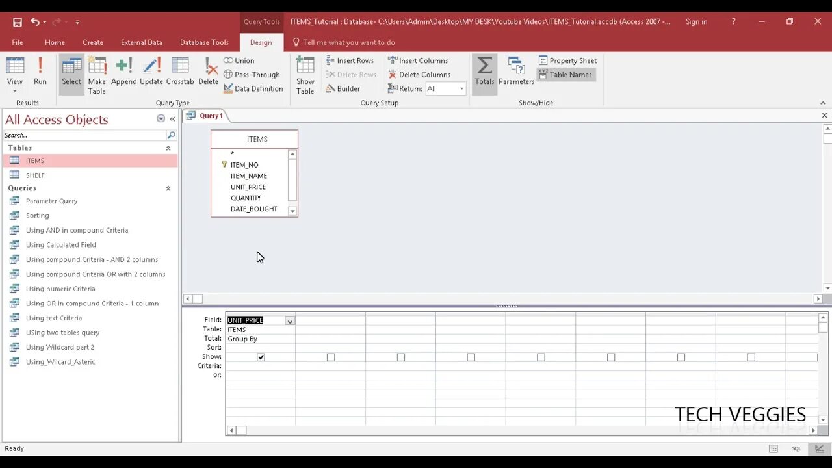Screen dimensions: 832x468
Task: Close the Query1 object with X
Action: click(x=824, y=116)
